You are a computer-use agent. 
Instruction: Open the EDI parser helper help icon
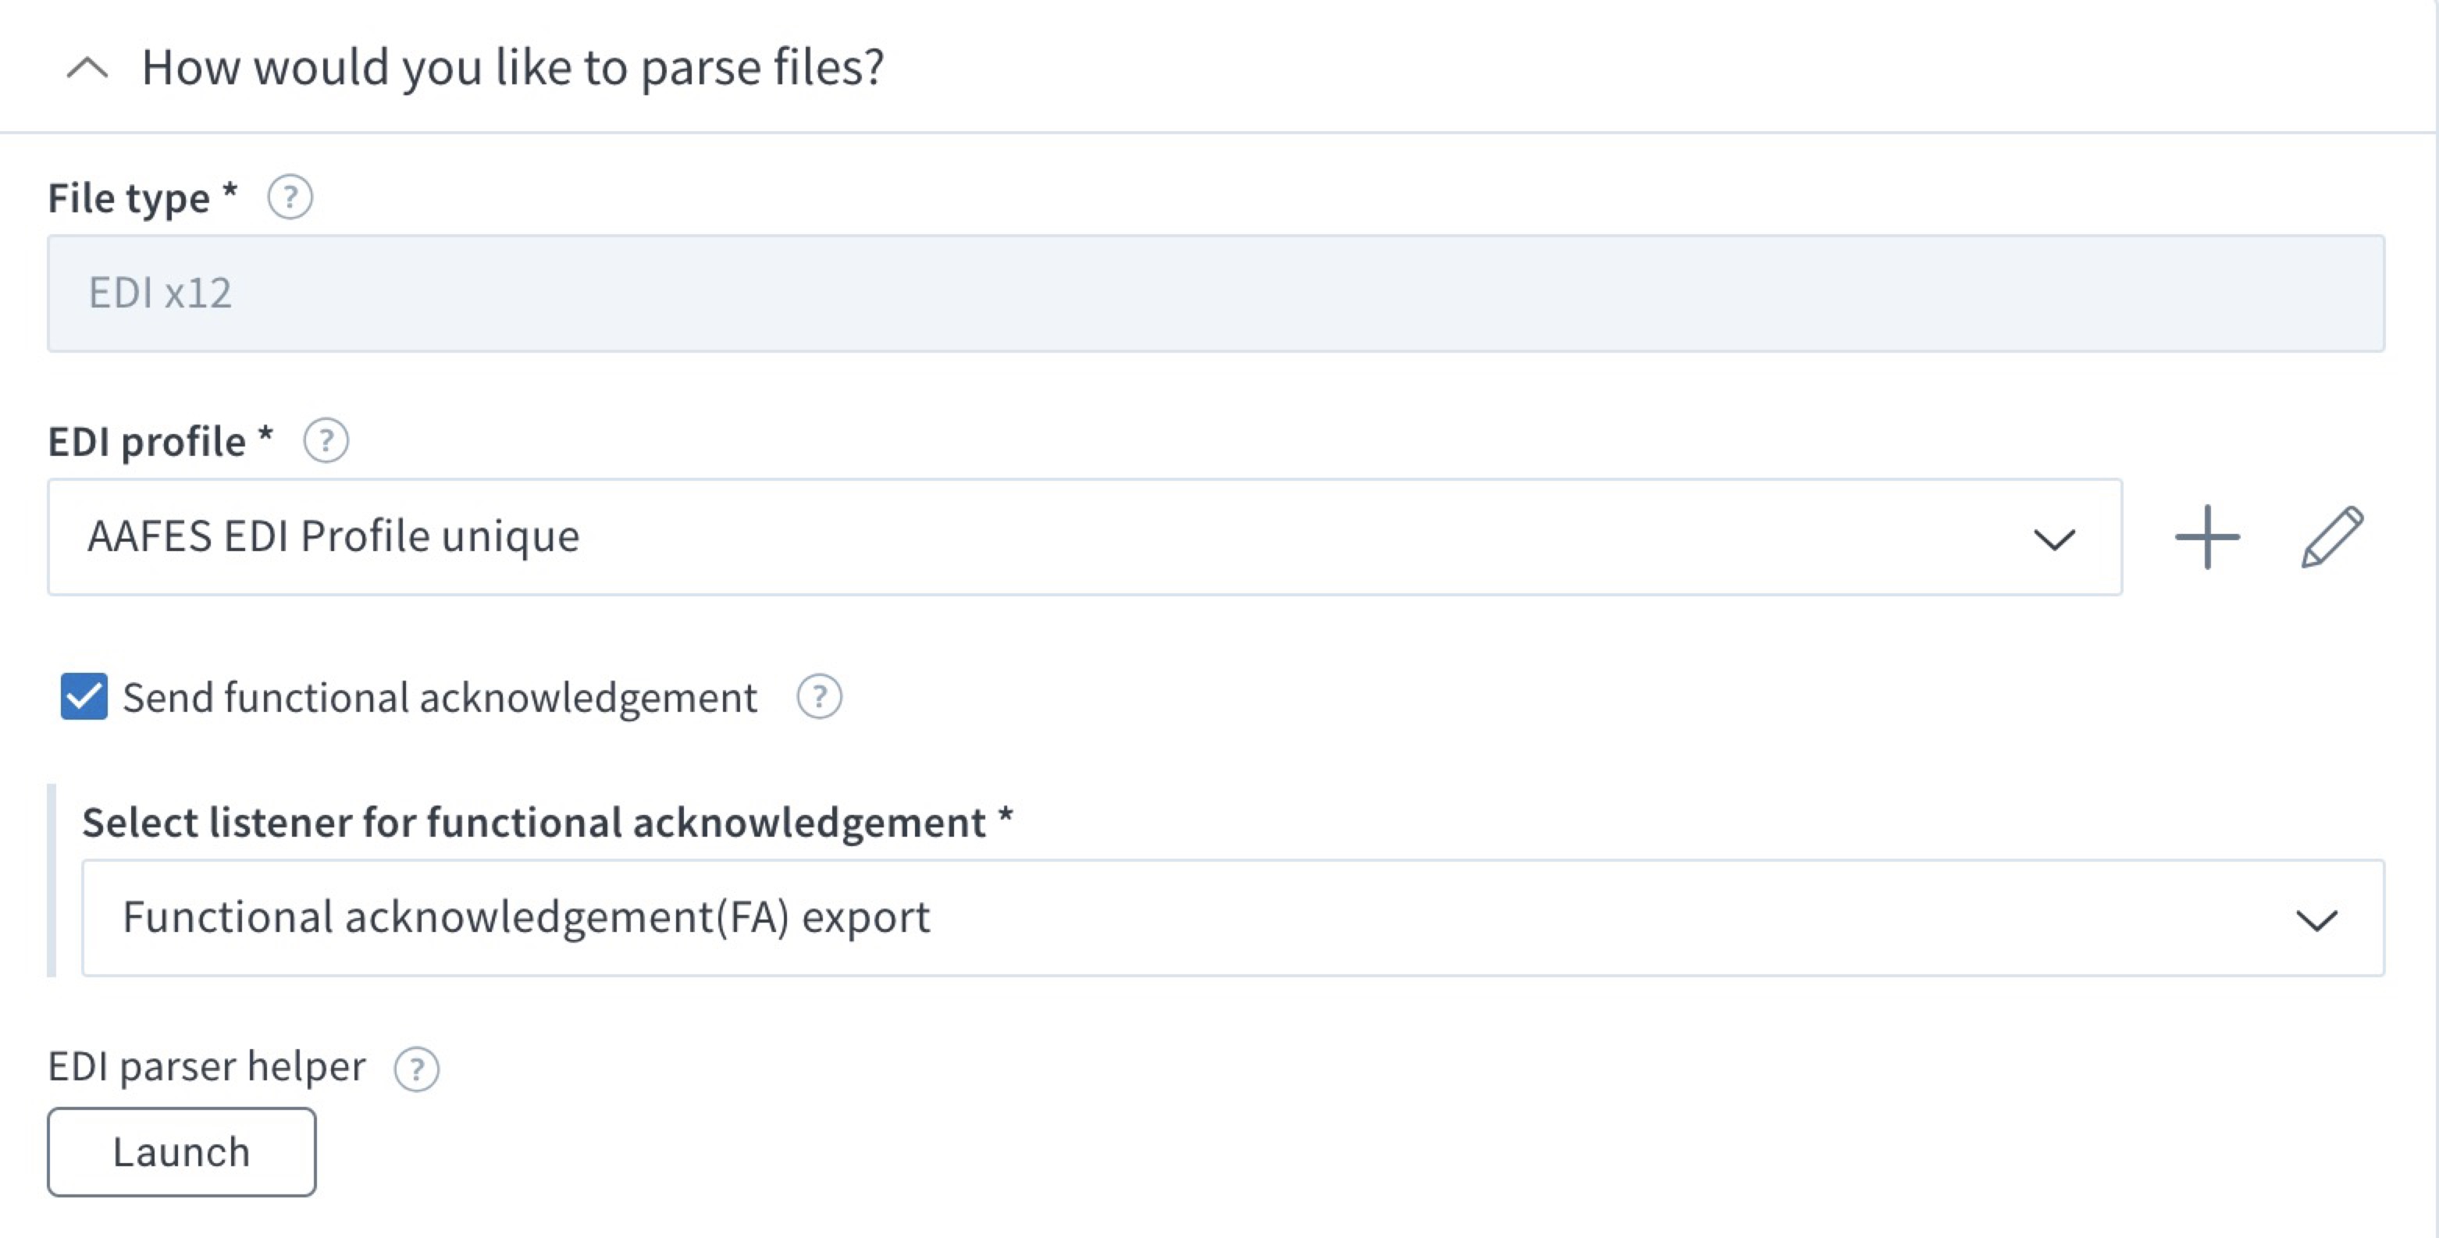tap(415, 1070)
